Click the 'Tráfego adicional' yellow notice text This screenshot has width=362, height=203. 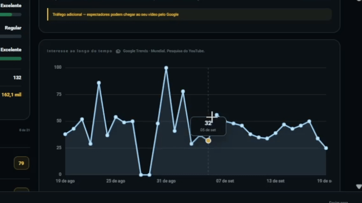[x=115, y=15]
